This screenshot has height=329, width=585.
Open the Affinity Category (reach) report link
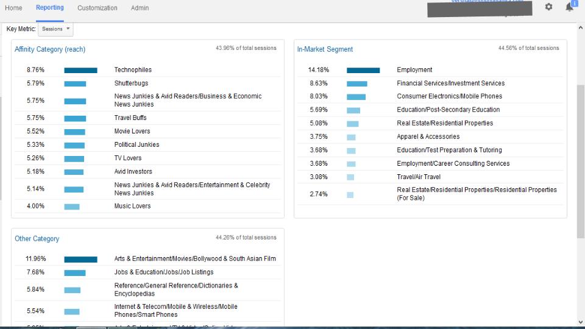click(50, 49)
